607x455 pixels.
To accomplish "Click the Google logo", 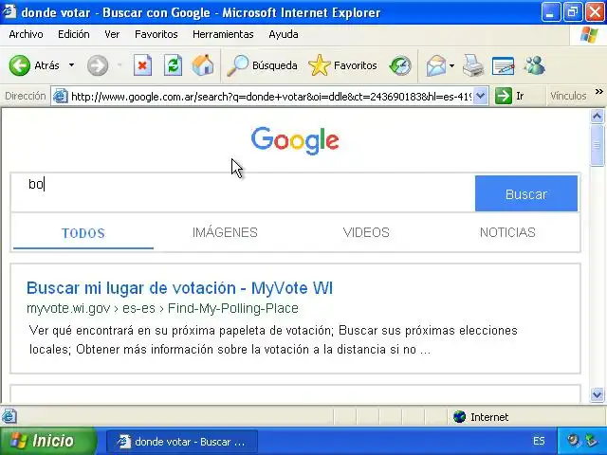I will pyautogui.click(x=295, y=140).
